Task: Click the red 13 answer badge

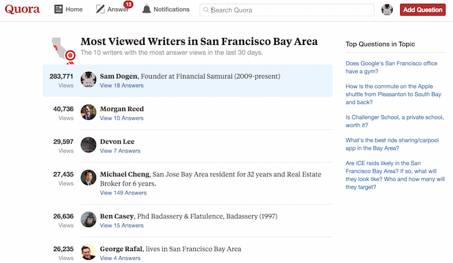Action: [128, 4]
